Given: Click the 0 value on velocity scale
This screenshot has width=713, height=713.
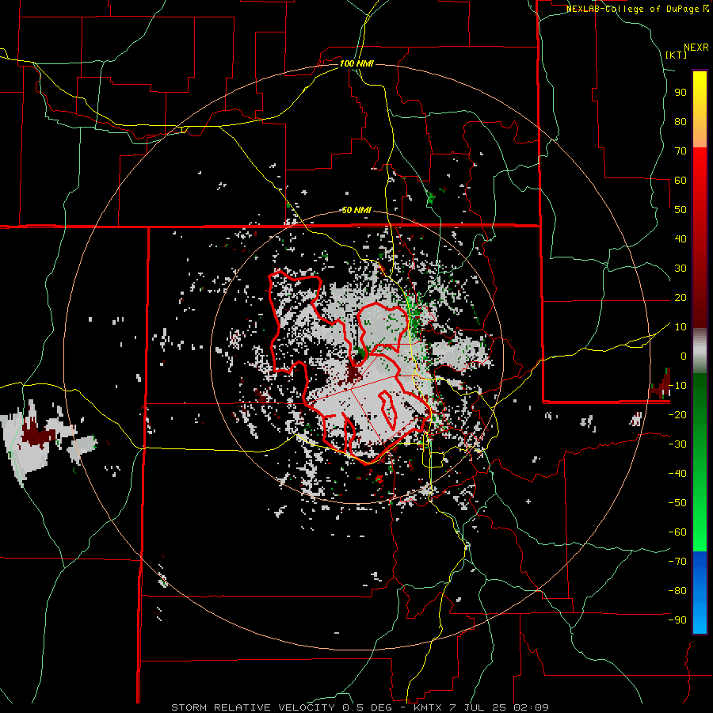Looking at the screenshot, I should click(x=684, y=356).
